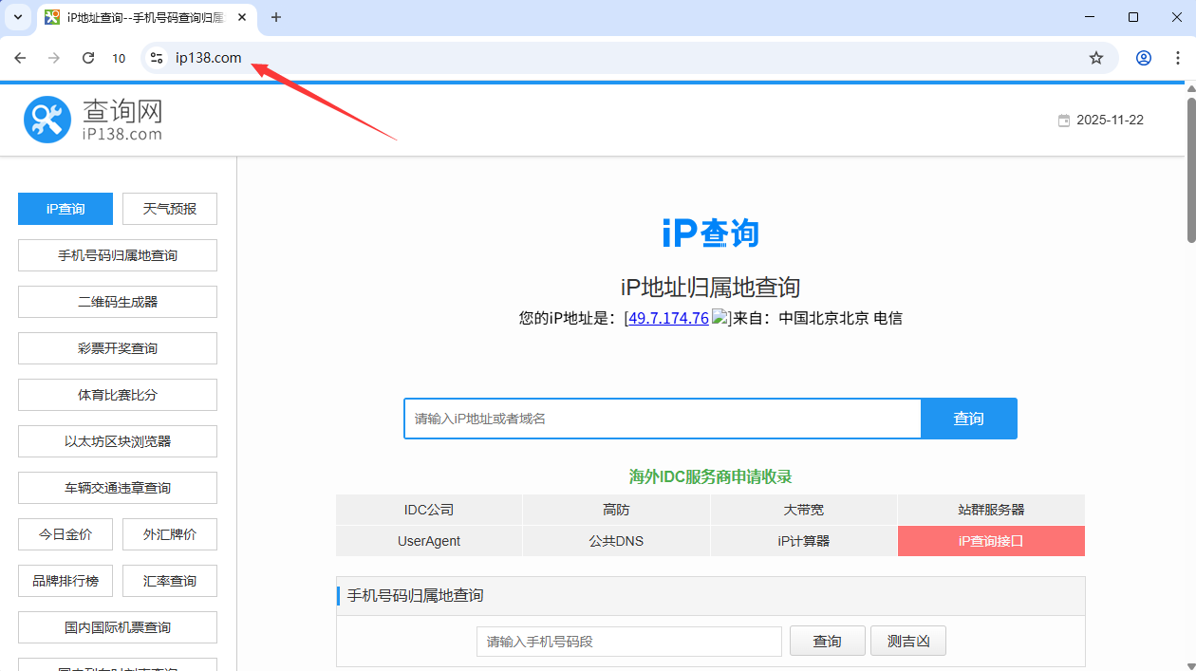Bookmark this page with star icon
The height and width of the screenshot is (671, 1196).
pyautogui.click(x=1096, y=58)
